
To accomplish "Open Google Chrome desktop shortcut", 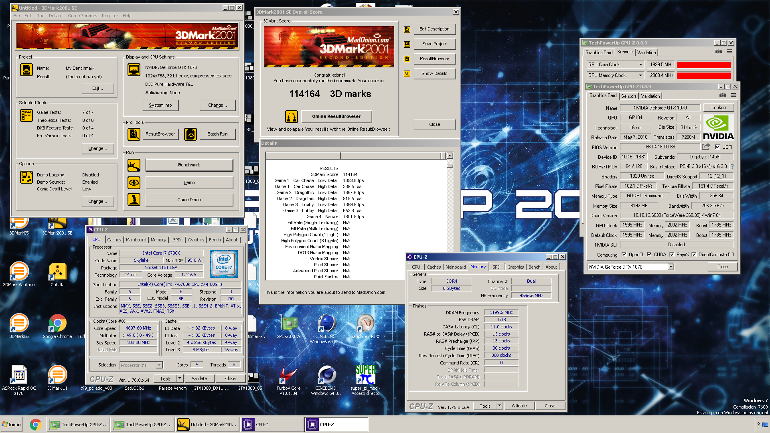I will pos(57,326).
